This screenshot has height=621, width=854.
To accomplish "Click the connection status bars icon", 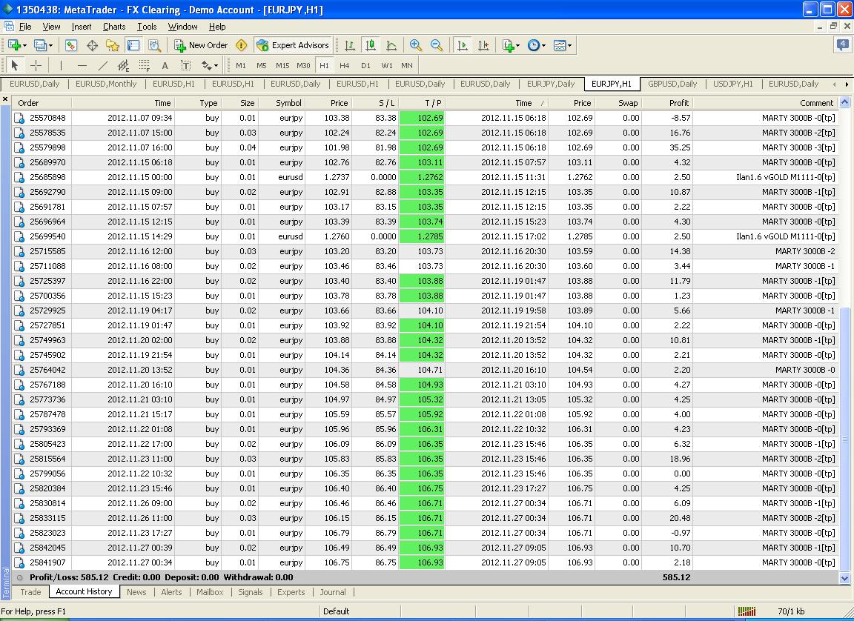I will (x=747, y=611).
